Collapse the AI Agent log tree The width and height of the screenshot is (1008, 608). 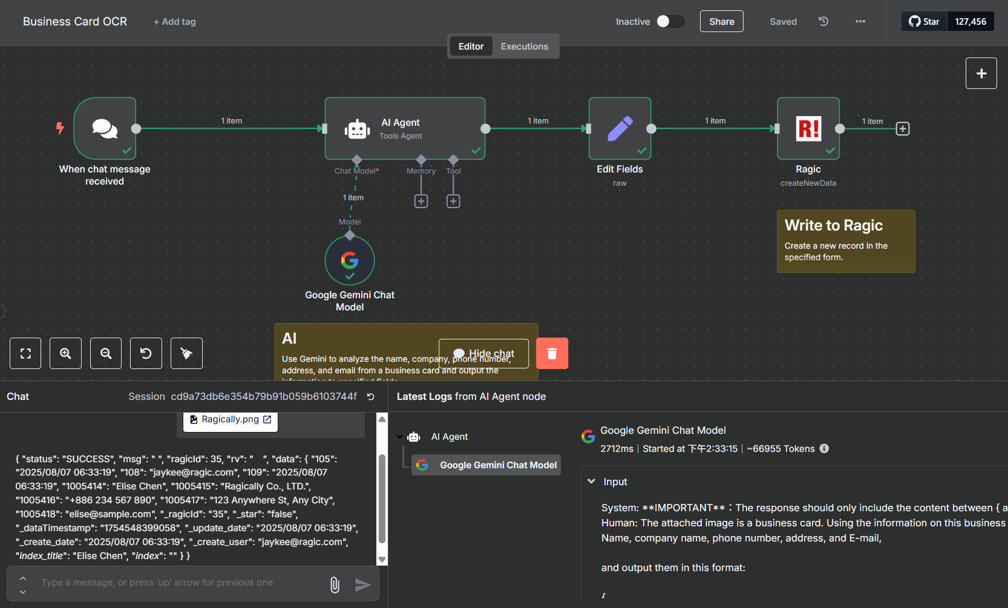click(x=400, y=437)
